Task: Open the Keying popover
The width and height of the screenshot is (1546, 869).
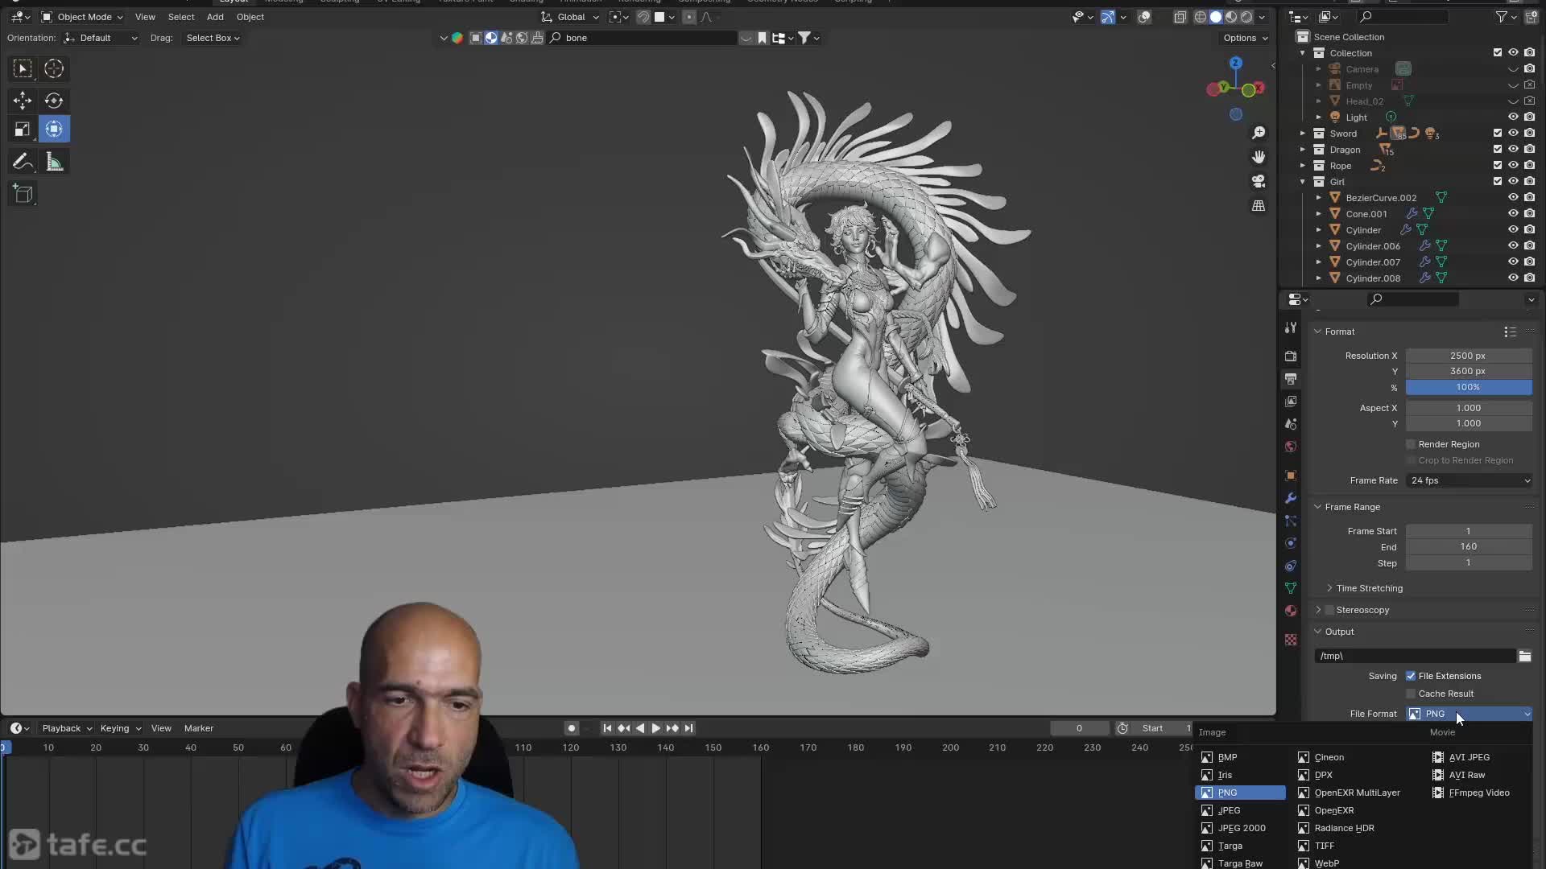Action: point(120,728)
